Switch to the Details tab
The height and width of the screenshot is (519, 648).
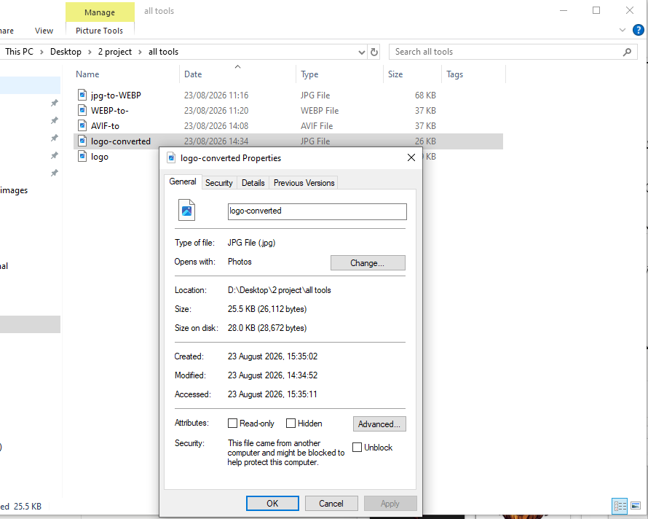[x=253, y=183]
